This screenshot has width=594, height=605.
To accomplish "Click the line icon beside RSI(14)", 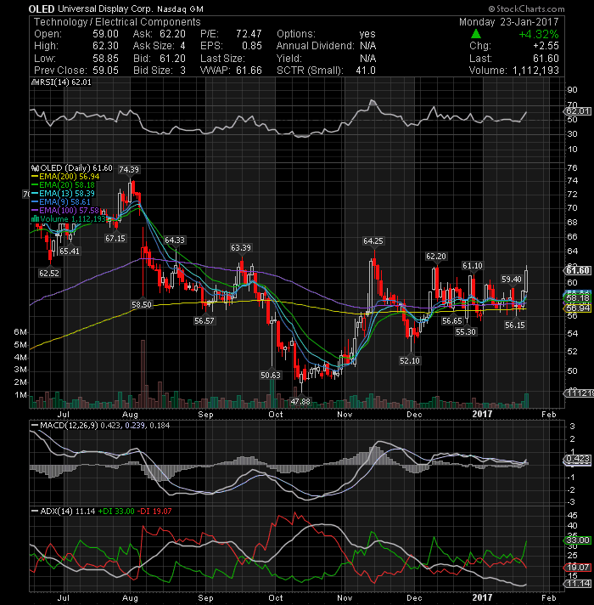I will click(x=33, y=82).
